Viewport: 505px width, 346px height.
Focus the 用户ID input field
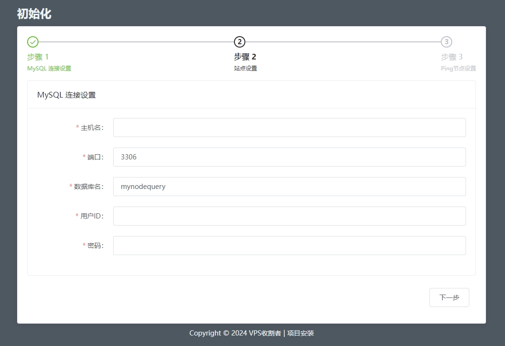tap(289, 216)
